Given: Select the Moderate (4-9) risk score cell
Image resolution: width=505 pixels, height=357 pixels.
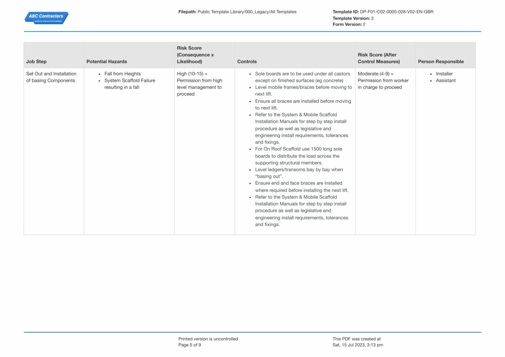Looking at the screenshot, I should click(383, 80).
